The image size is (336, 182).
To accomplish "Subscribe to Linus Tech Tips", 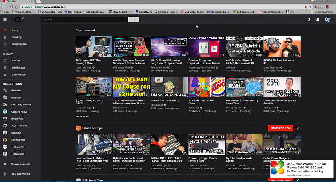I will pos(280,128).
